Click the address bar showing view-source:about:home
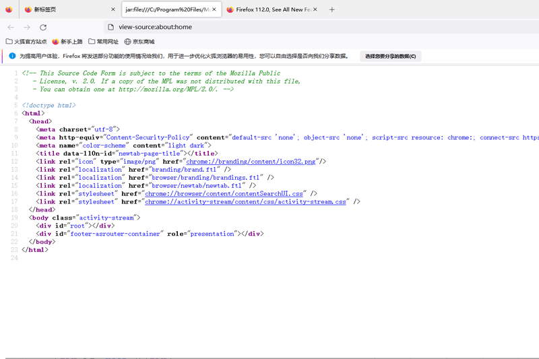This screenshot has width=539, height=359. 269,27
